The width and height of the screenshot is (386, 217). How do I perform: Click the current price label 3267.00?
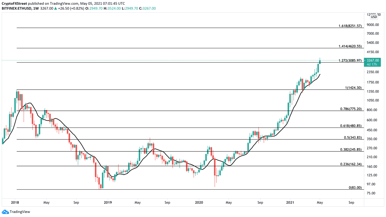click(x=373, y=60)
